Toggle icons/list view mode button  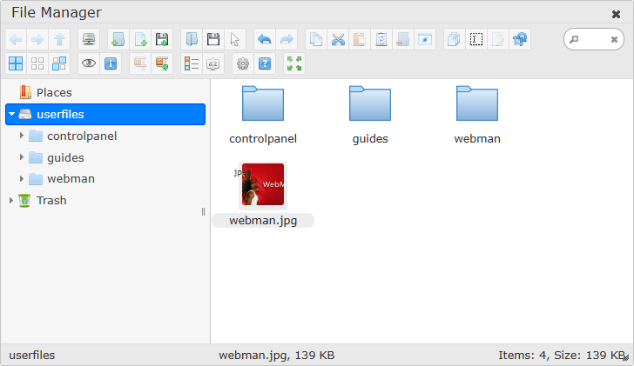pyautogui.click(x=16, y=63)
